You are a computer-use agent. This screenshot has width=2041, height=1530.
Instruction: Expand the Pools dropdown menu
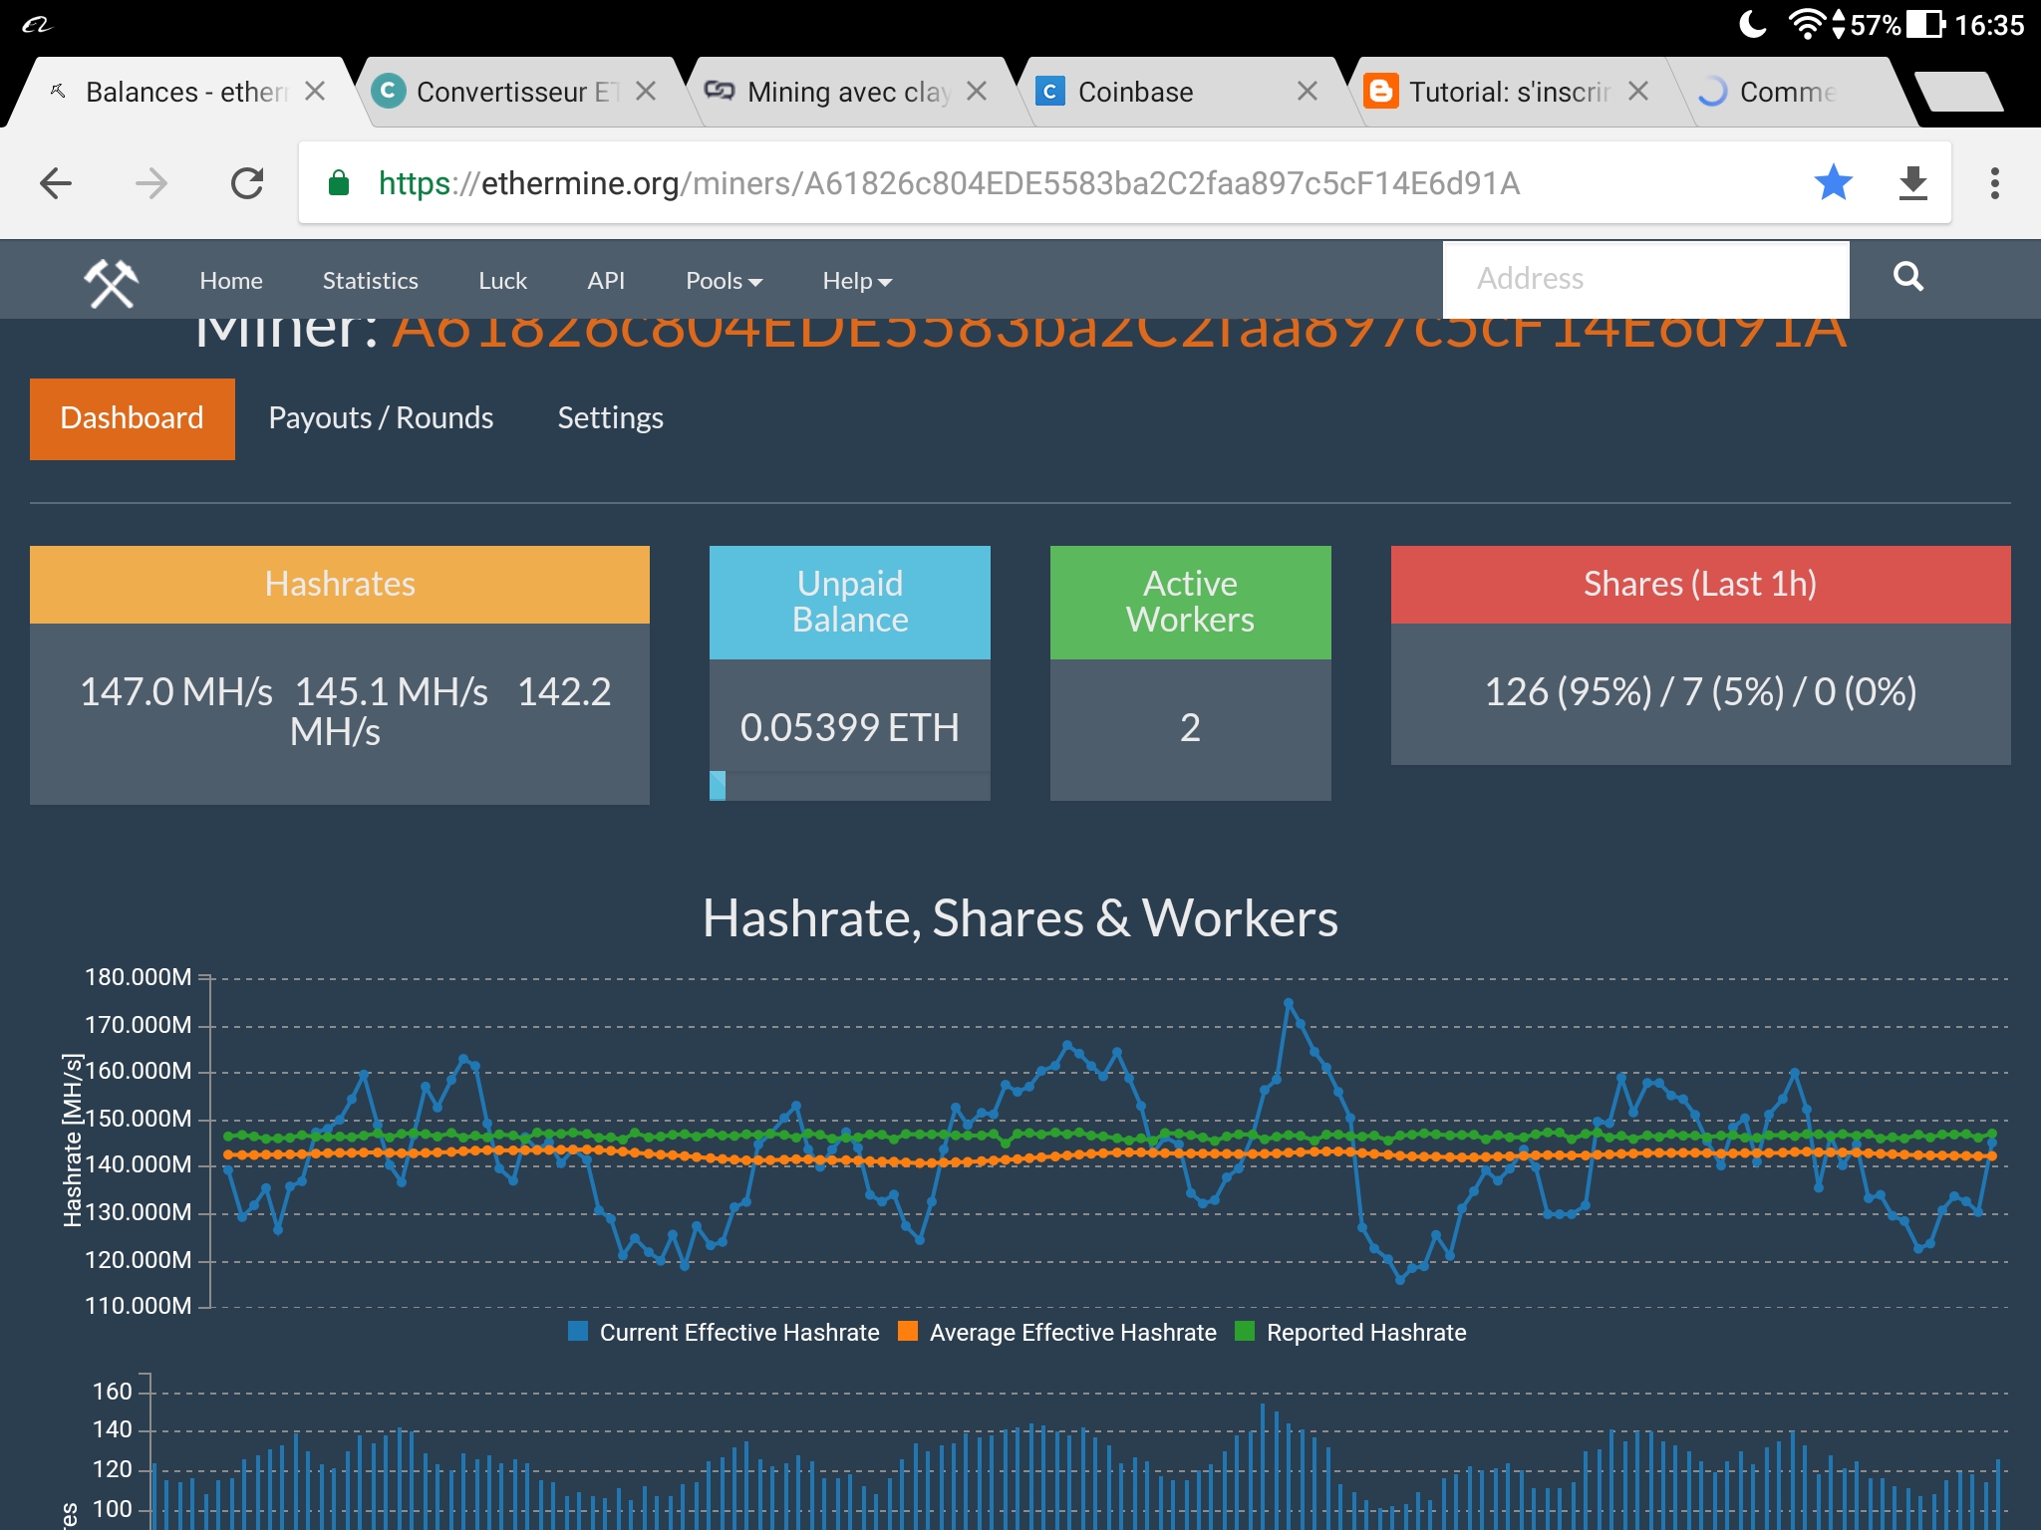pyautogui.click(x=724, y=281)
